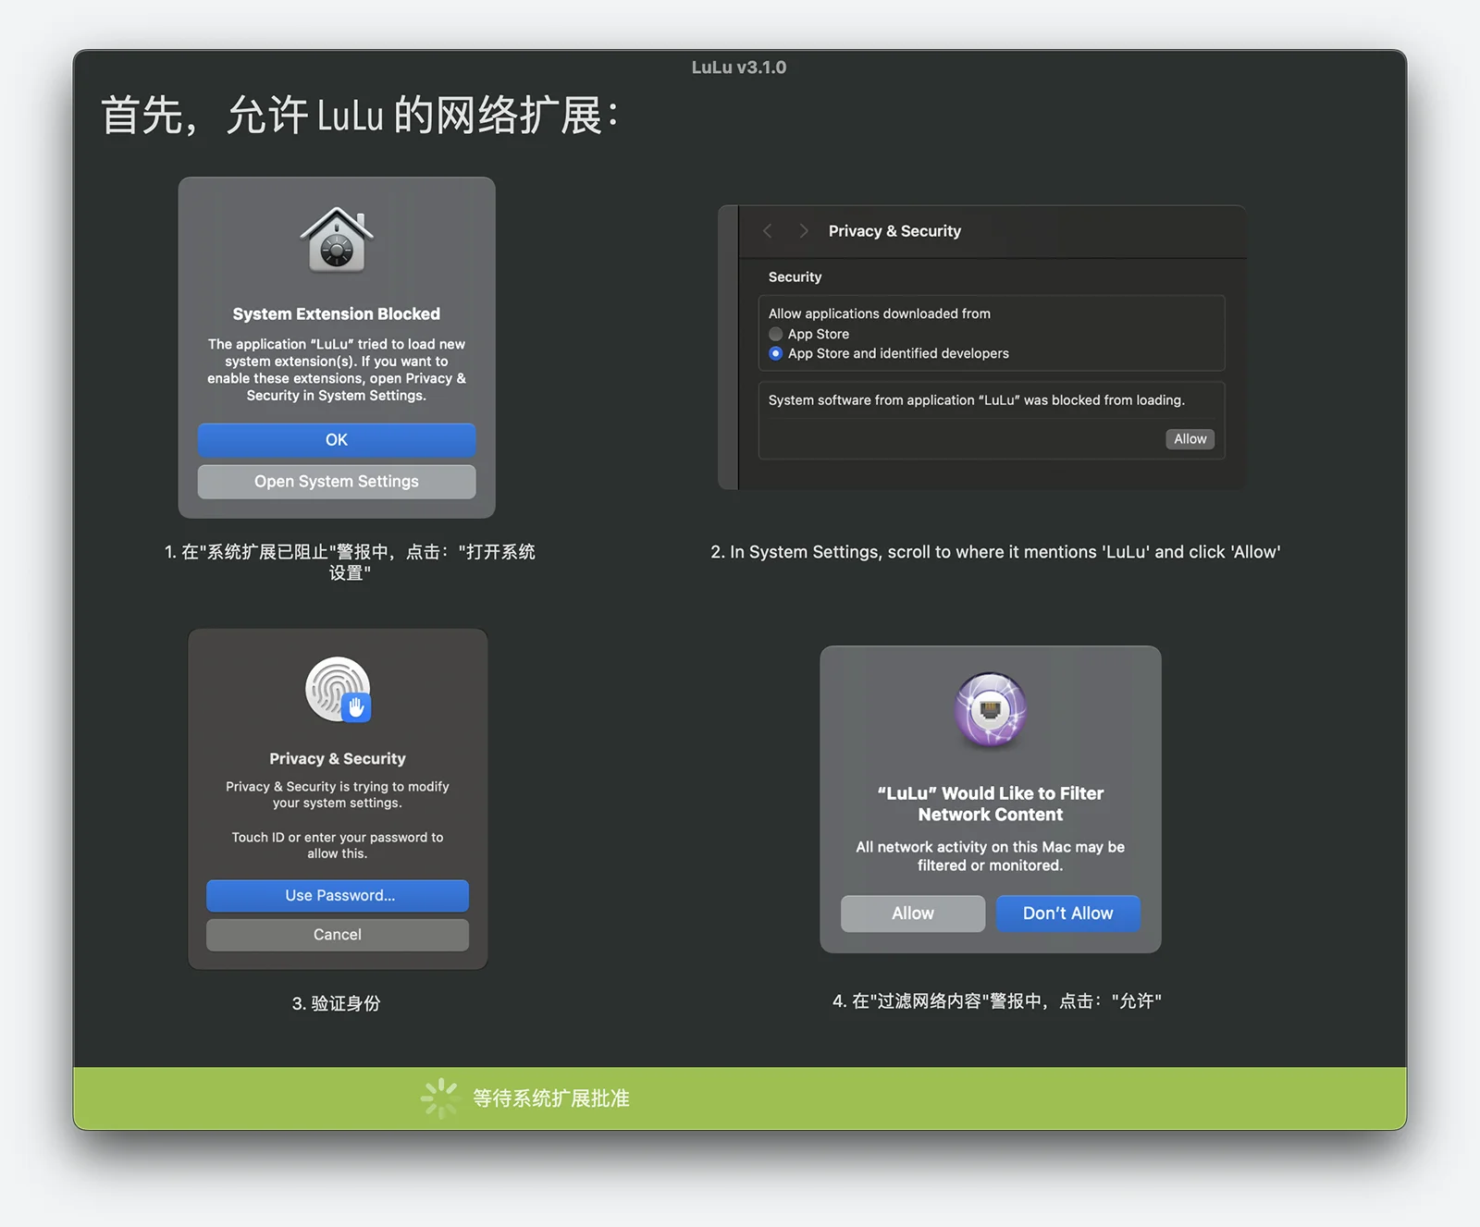1480x1227 pixels.
Task: Click the house lock icon in System Extension Blocked
Action: [x=337, y=240]
